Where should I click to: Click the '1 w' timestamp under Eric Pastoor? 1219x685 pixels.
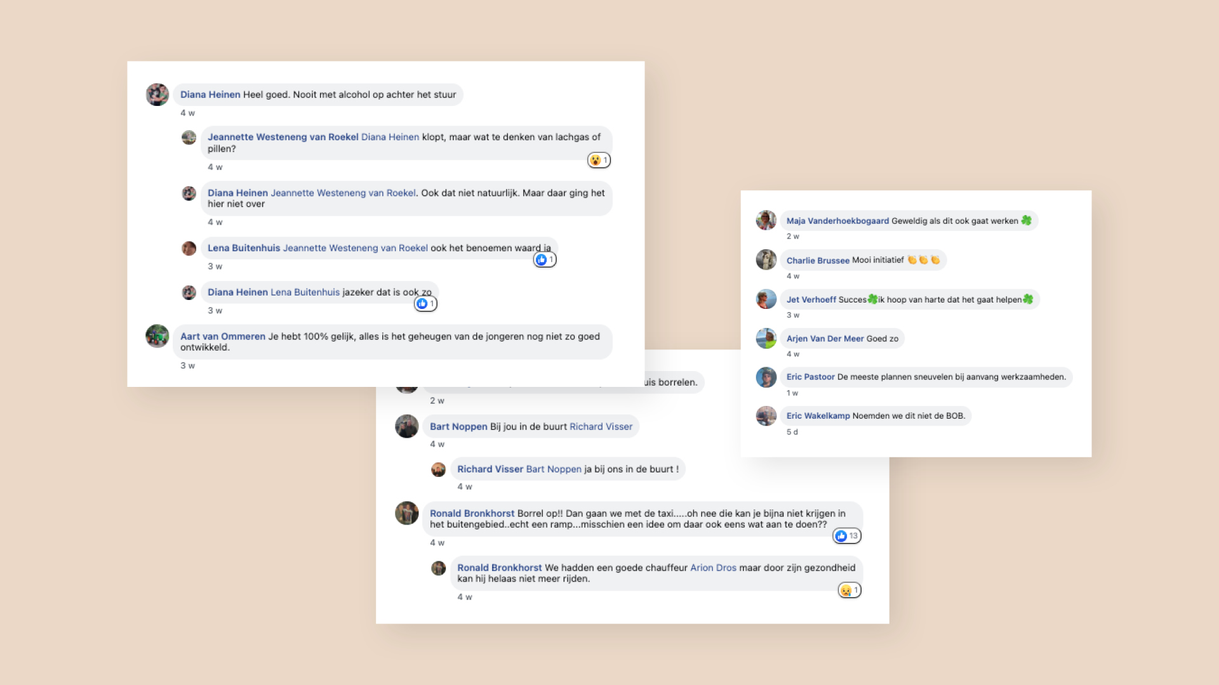(x=792, y=393)
